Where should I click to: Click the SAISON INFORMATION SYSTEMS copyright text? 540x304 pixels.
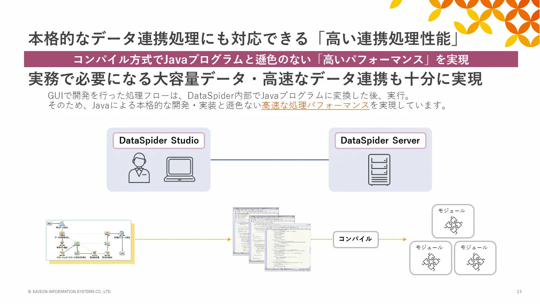click(x=70, y=292)
